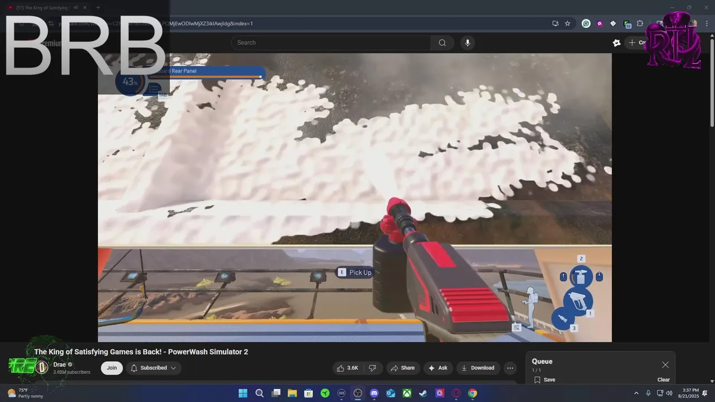Click the install app icon in address bar
Screen dimensions: 715x402
[555, 23]
